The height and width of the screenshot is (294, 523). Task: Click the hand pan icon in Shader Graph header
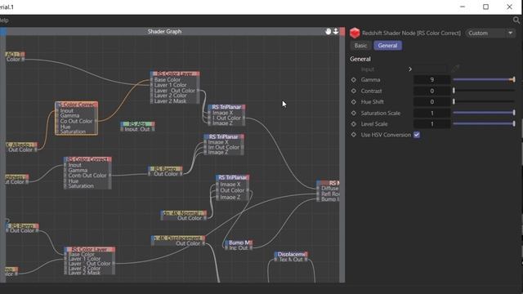[x=328, y=31]
